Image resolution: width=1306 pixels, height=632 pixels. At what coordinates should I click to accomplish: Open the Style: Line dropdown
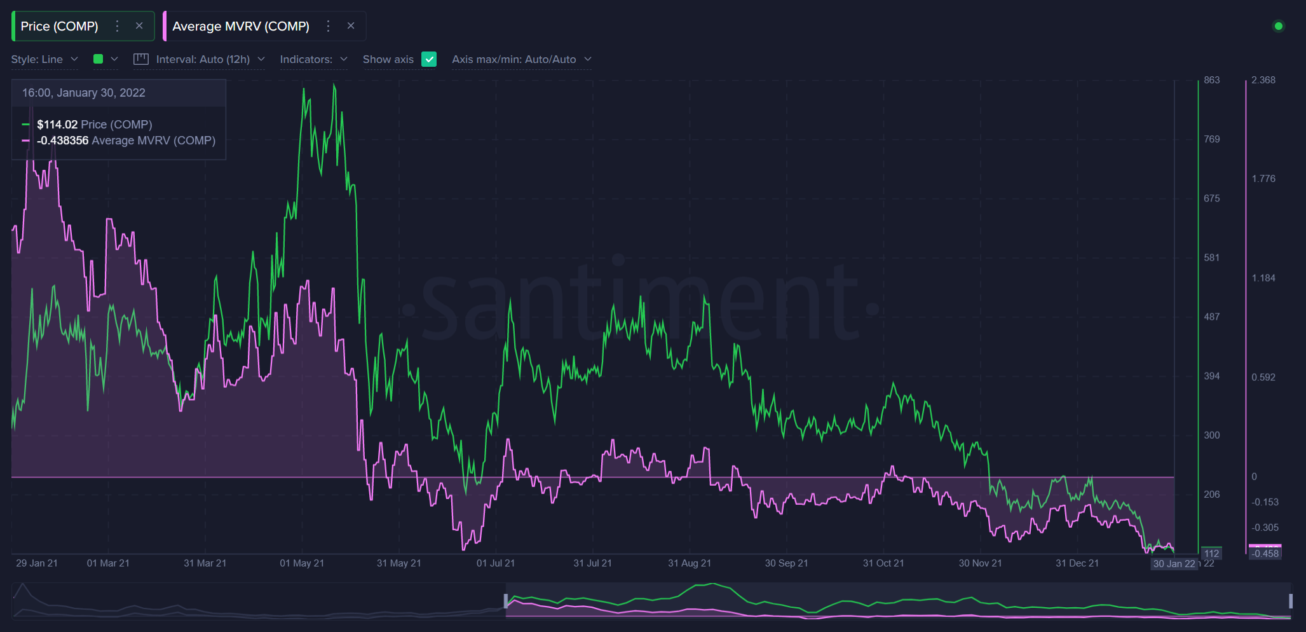point(44,59)
